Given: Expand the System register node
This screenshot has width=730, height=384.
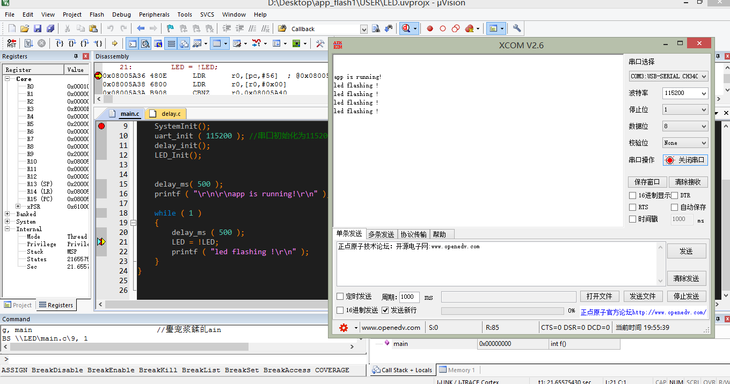Looking at the screenshot, I should pyautogui.click(x=8, y=221).
